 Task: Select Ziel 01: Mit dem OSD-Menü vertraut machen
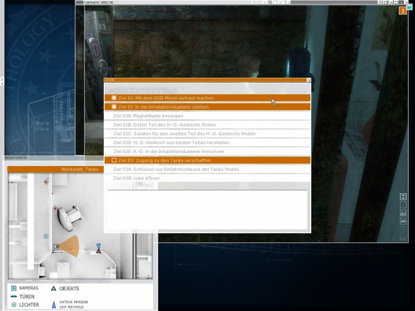(x=207, y=98)
